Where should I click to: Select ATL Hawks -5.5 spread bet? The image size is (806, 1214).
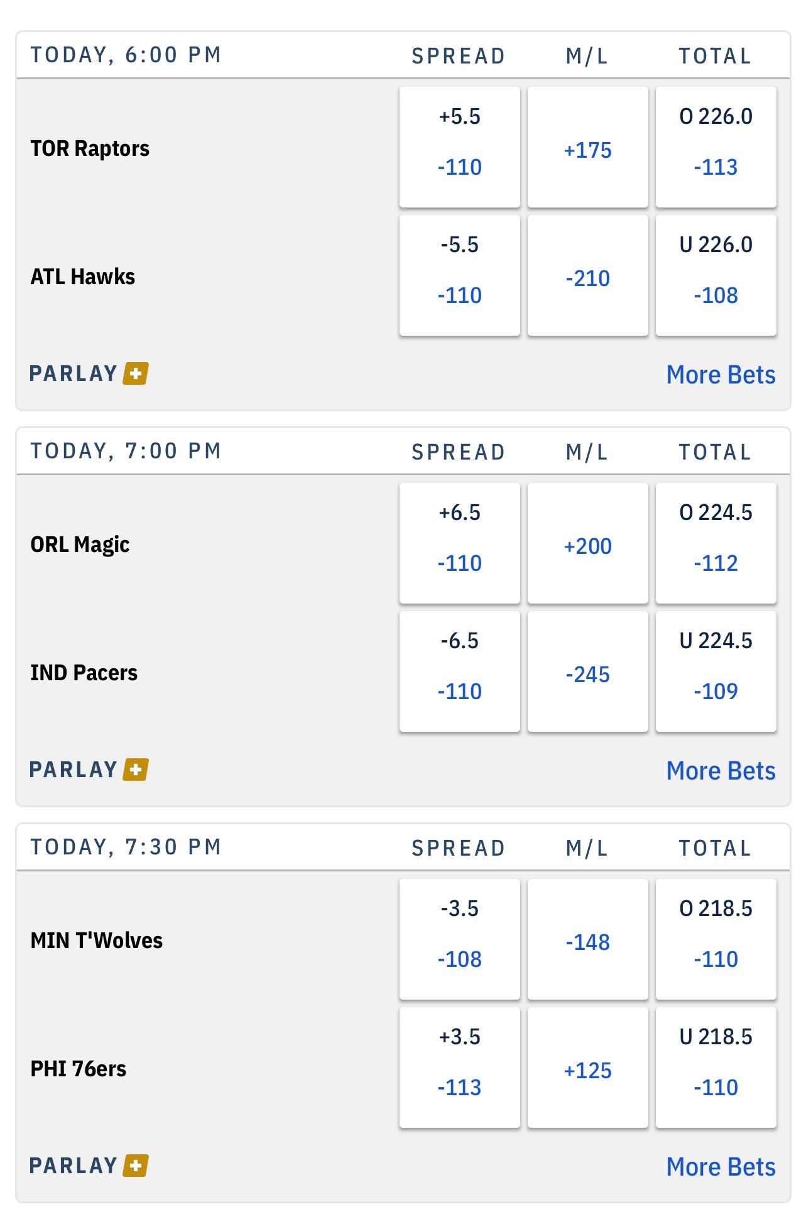459,275
